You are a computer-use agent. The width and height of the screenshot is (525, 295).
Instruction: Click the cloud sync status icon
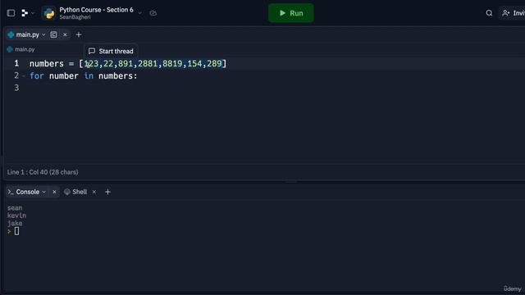(153, 13)
